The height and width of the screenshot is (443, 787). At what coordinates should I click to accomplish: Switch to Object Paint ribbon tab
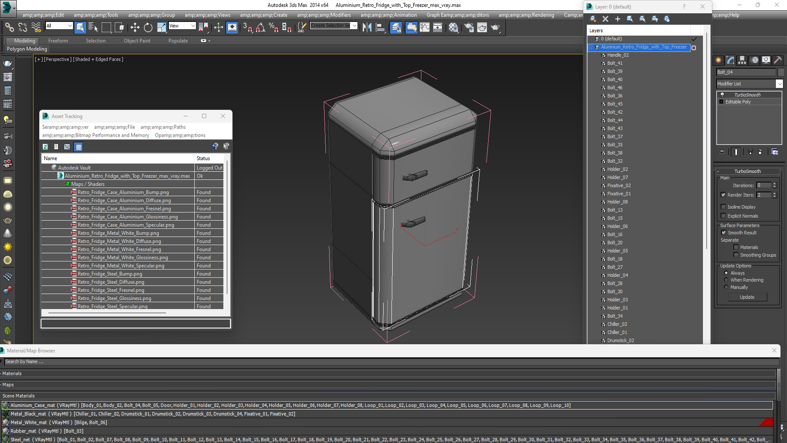click(137, 41)
